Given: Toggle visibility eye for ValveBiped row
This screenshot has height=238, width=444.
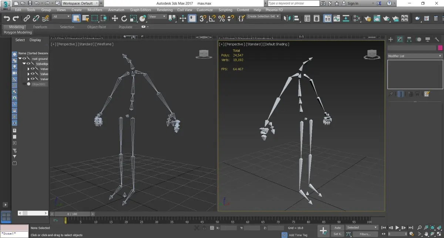Looking at the screenshot, I should point(28,64).
